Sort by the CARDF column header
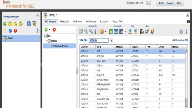 click(x=164, y=47)
